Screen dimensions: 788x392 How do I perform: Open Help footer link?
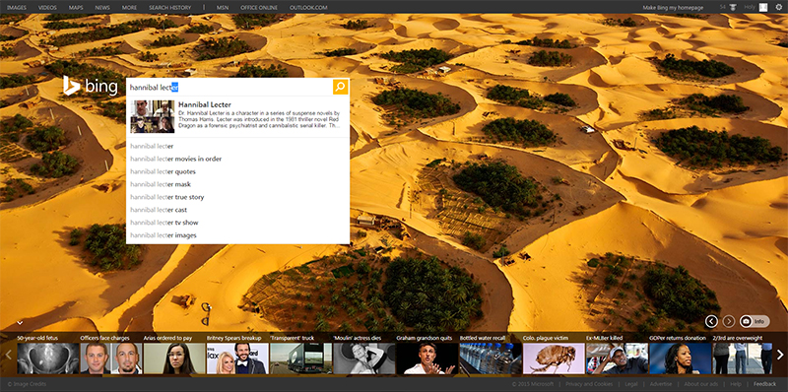pyautogui.click(x=736, y=384)
